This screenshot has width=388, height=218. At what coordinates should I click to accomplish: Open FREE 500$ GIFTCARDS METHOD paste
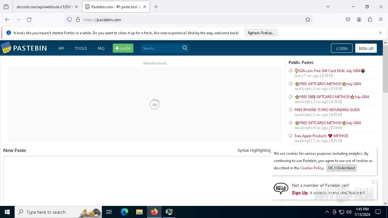(x=332, y=97)
